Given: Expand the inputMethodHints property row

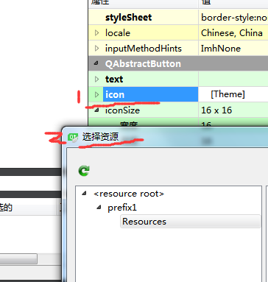Looking at the screenshot, I should click(x=96, y=49).
